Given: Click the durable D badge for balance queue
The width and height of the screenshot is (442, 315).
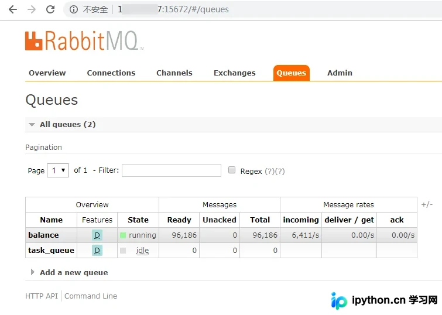Looking at the screenshot, I should (97, 235).
